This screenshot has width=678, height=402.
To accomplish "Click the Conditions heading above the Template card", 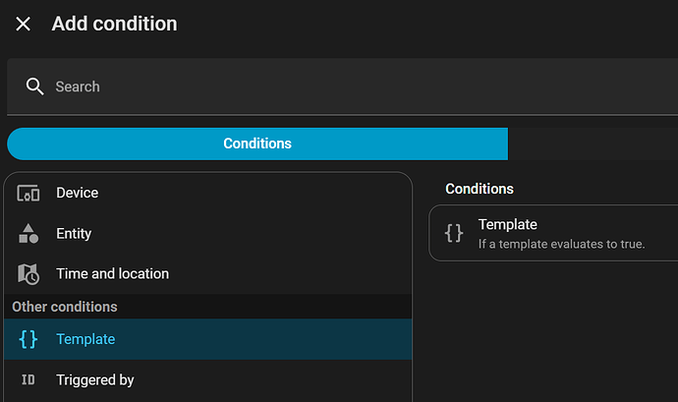I will tap(480, 189).
